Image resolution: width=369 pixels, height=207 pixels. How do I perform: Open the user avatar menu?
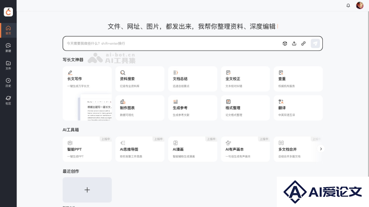[x=360, y=6]
